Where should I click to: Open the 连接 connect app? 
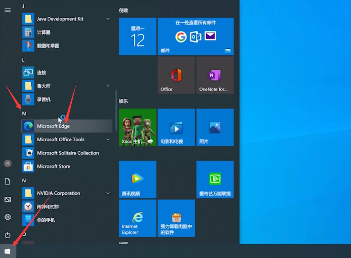point(67,72)
